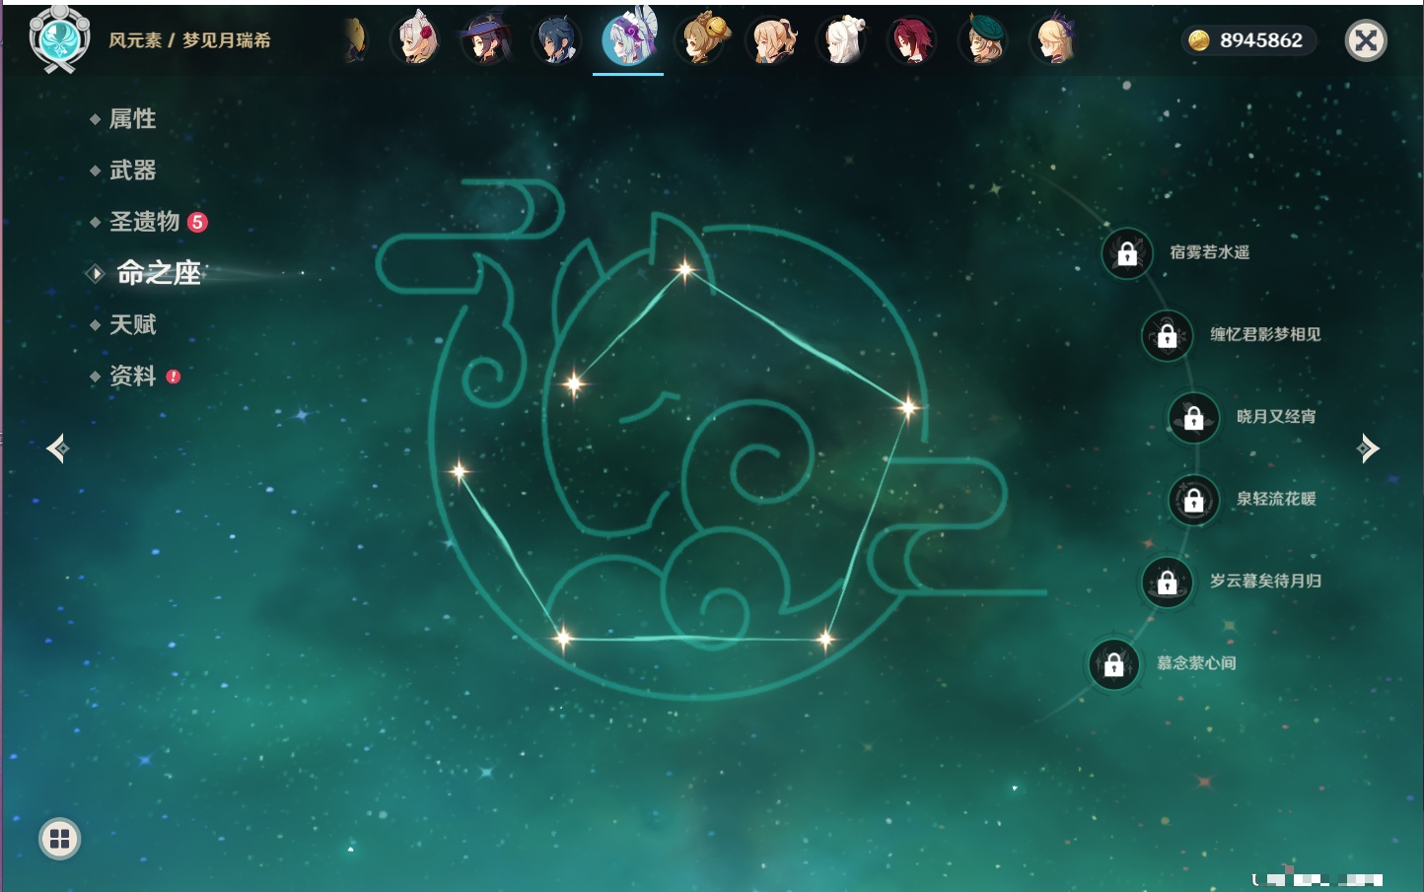Switch to previous character with left arrow
This screenshot has width=1424, height=892.
(57, 448)
